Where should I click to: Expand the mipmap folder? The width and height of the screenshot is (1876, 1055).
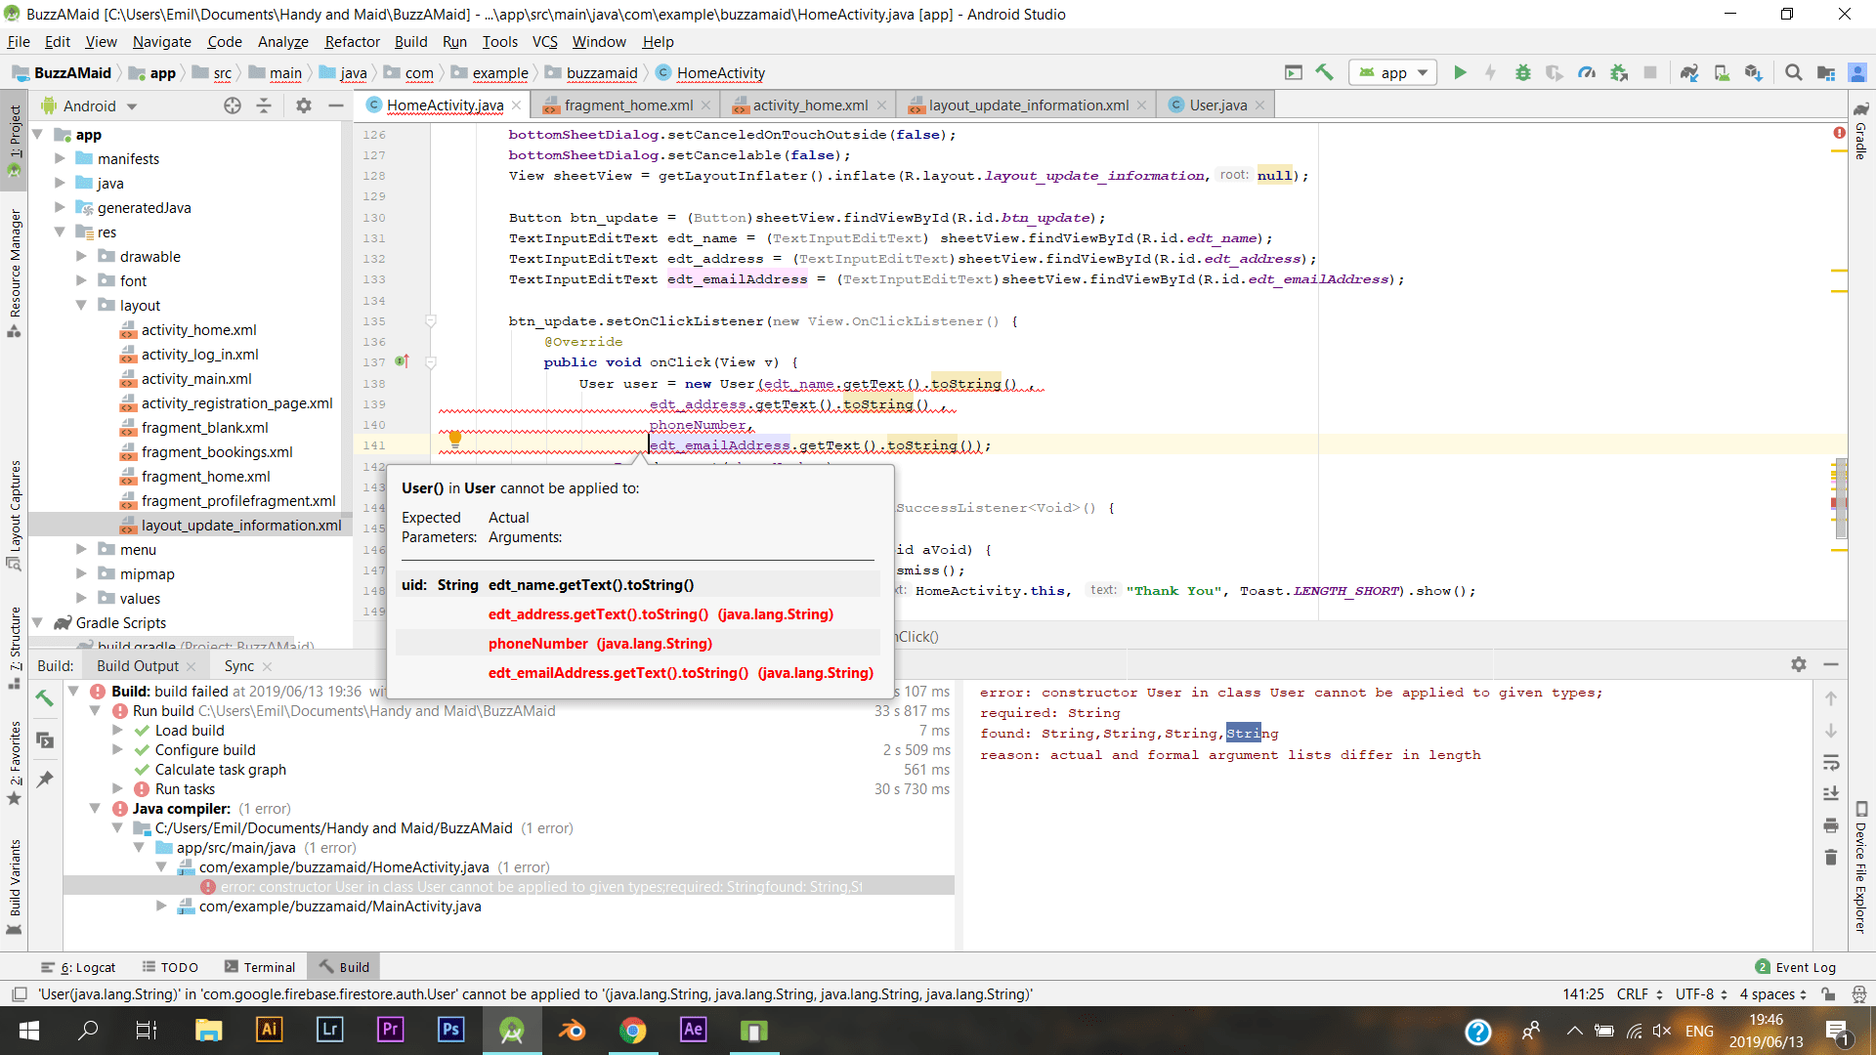click(x=82, y=573)
